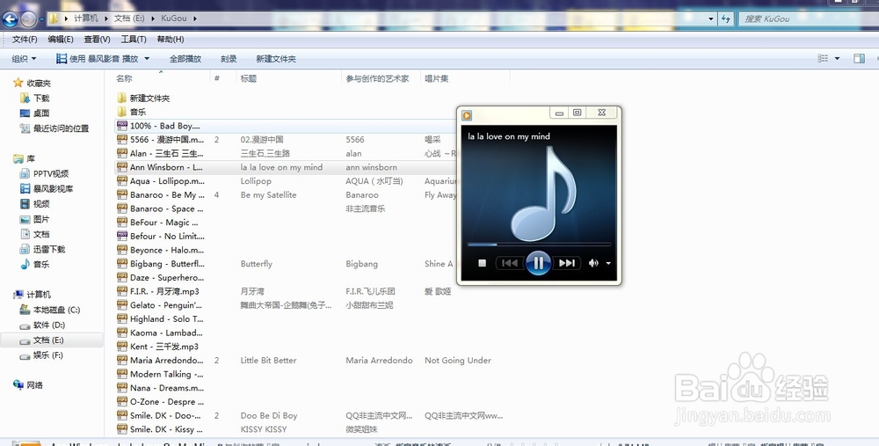Open volume dropdown arrow in player
879x446 pixels.
click(x=608, y=263)
